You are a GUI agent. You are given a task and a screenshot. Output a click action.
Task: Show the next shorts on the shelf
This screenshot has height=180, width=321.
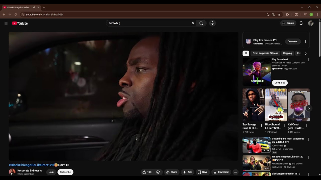tap(309, 108)
